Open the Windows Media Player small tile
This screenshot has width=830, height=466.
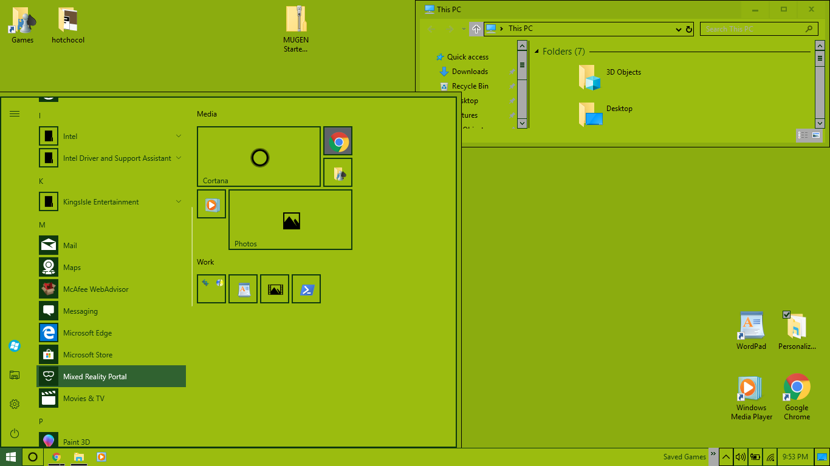[x=211, y=204]
